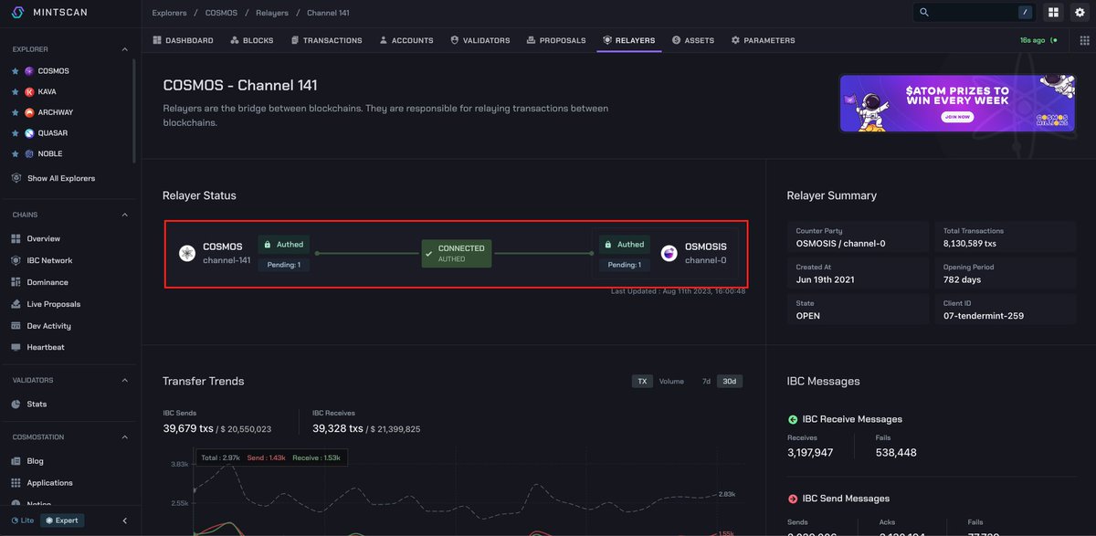Switch Transfer Trends to Volume mode
The width and height of the screenshot is (1096, 536).
(x=671, y=381)
